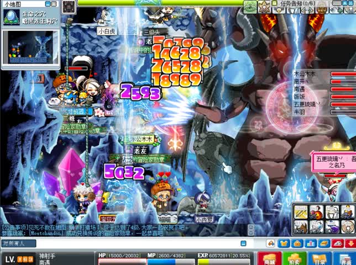356x265 pixels.
Task: Click the egg-shaped map icon
Action: click(11, 17)
